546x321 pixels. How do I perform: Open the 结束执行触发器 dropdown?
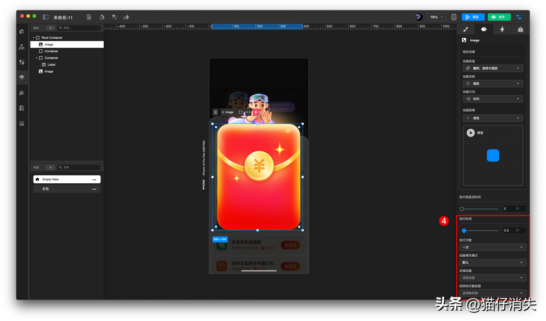click(493, 293)
